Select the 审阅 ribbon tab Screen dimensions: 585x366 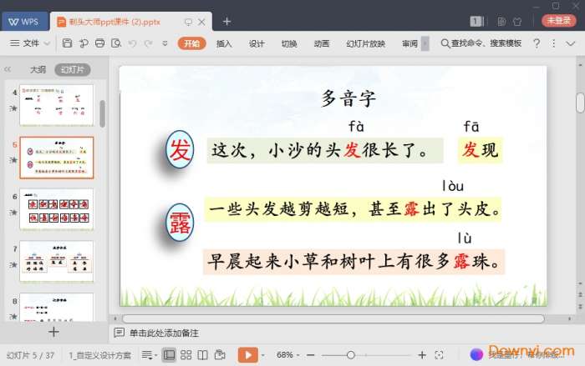(x=409, y=43)
